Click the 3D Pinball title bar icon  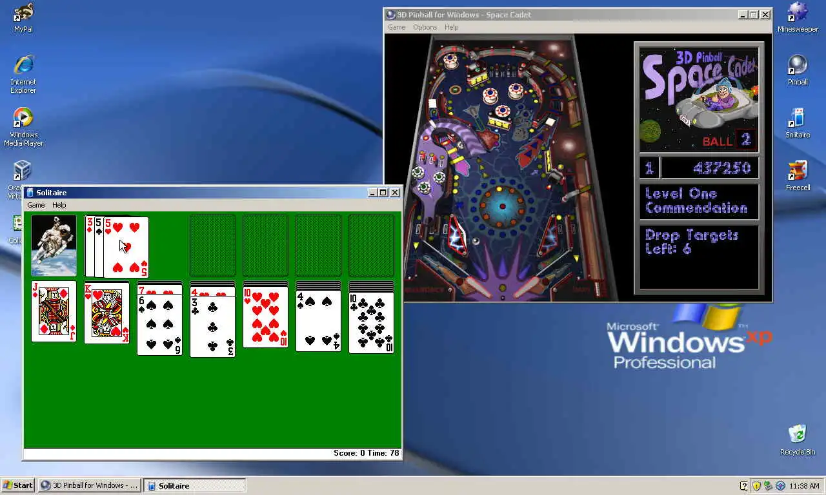pos(390,15)
